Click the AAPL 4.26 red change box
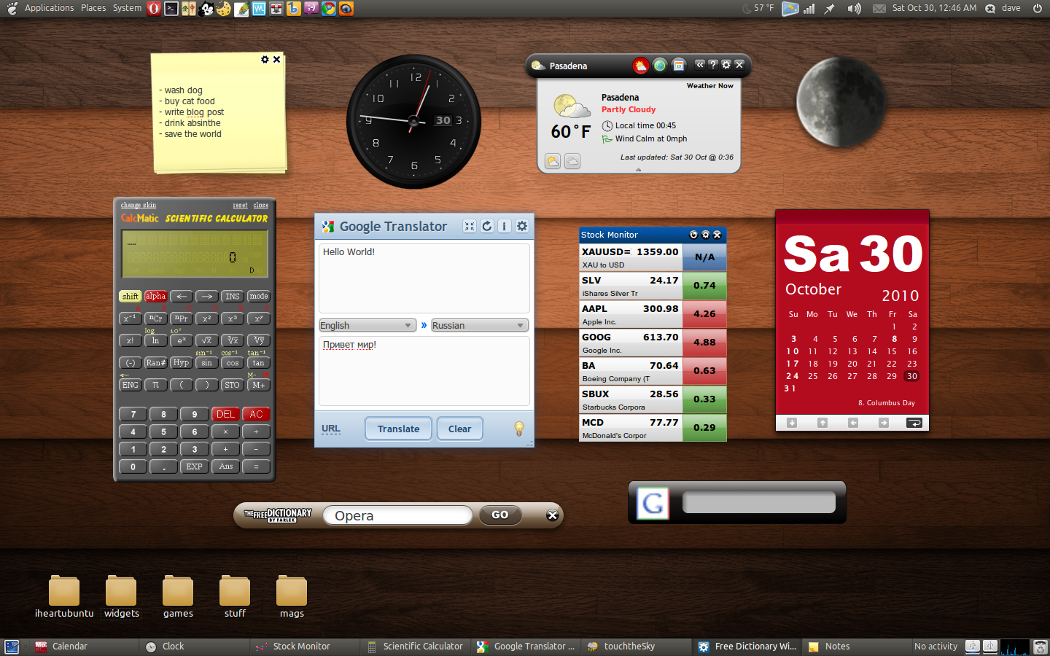This screenshot has height=656, width=1050. pos(704,313)
